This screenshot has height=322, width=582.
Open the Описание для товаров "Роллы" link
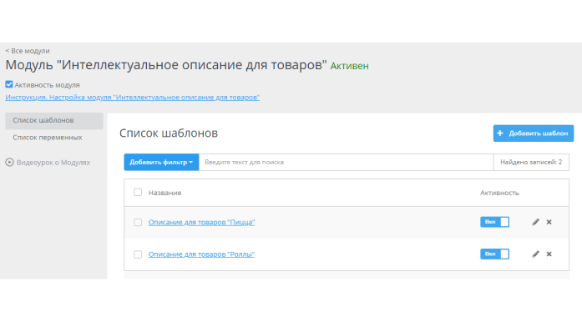tap(201, 254)
